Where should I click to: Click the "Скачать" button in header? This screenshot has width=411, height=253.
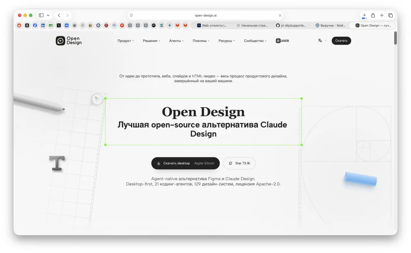(x=341, y=41)
